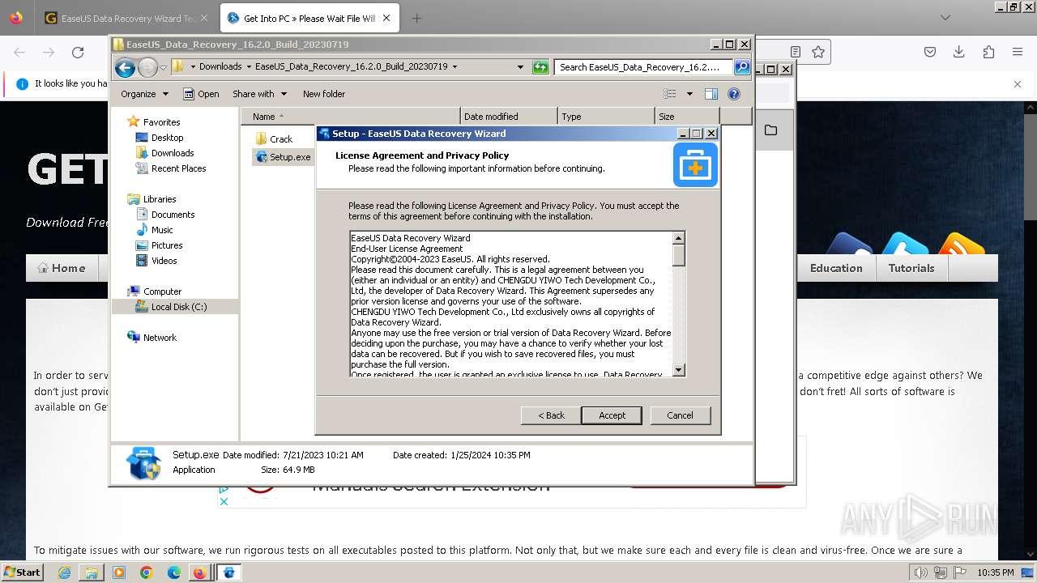Select Setup.exe file in Explorer

pos(282,157)
